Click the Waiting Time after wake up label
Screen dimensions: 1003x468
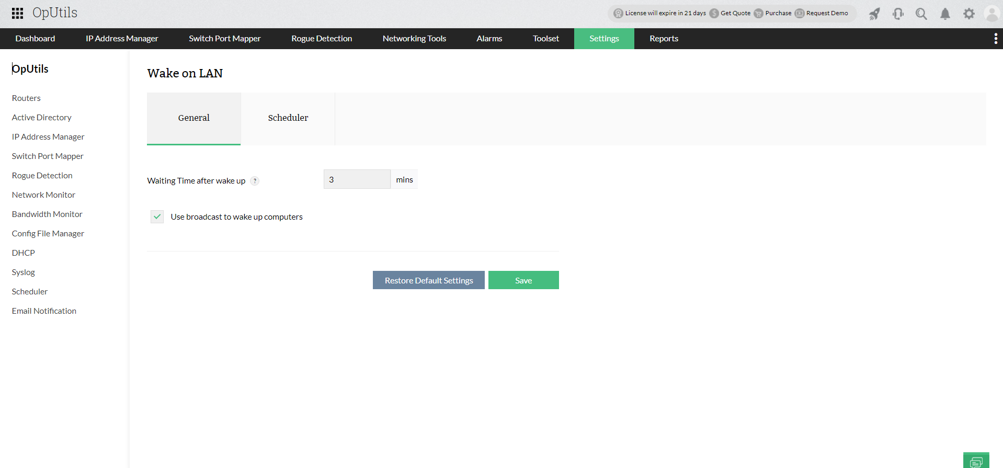pos(196,181)
